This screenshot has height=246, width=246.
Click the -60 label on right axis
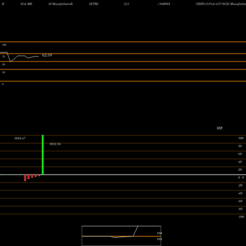[240, 201]
